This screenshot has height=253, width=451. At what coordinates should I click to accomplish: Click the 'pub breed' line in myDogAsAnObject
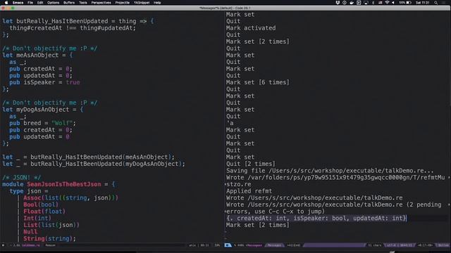coord(42,123)
